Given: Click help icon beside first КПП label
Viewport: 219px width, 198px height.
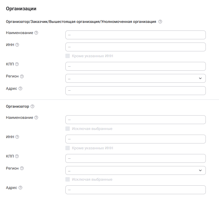Looking at the screenshot, I should tap(17, 64).
